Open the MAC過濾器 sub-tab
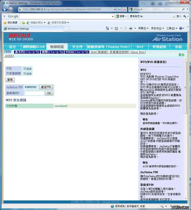Viewport: 191px width, 210px height. 99,52
